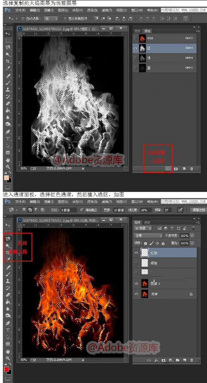Click the 调整边缘 button
This screenshot has width=207, height=383.
point(198,210)
